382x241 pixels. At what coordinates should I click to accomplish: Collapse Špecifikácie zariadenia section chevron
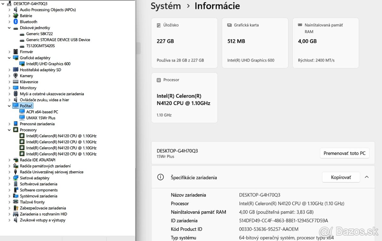pyautogui.click(x=366, y=177)
